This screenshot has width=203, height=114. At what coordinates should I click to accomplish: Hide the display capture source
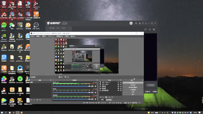pyautogui.click(x=118, y=90)
